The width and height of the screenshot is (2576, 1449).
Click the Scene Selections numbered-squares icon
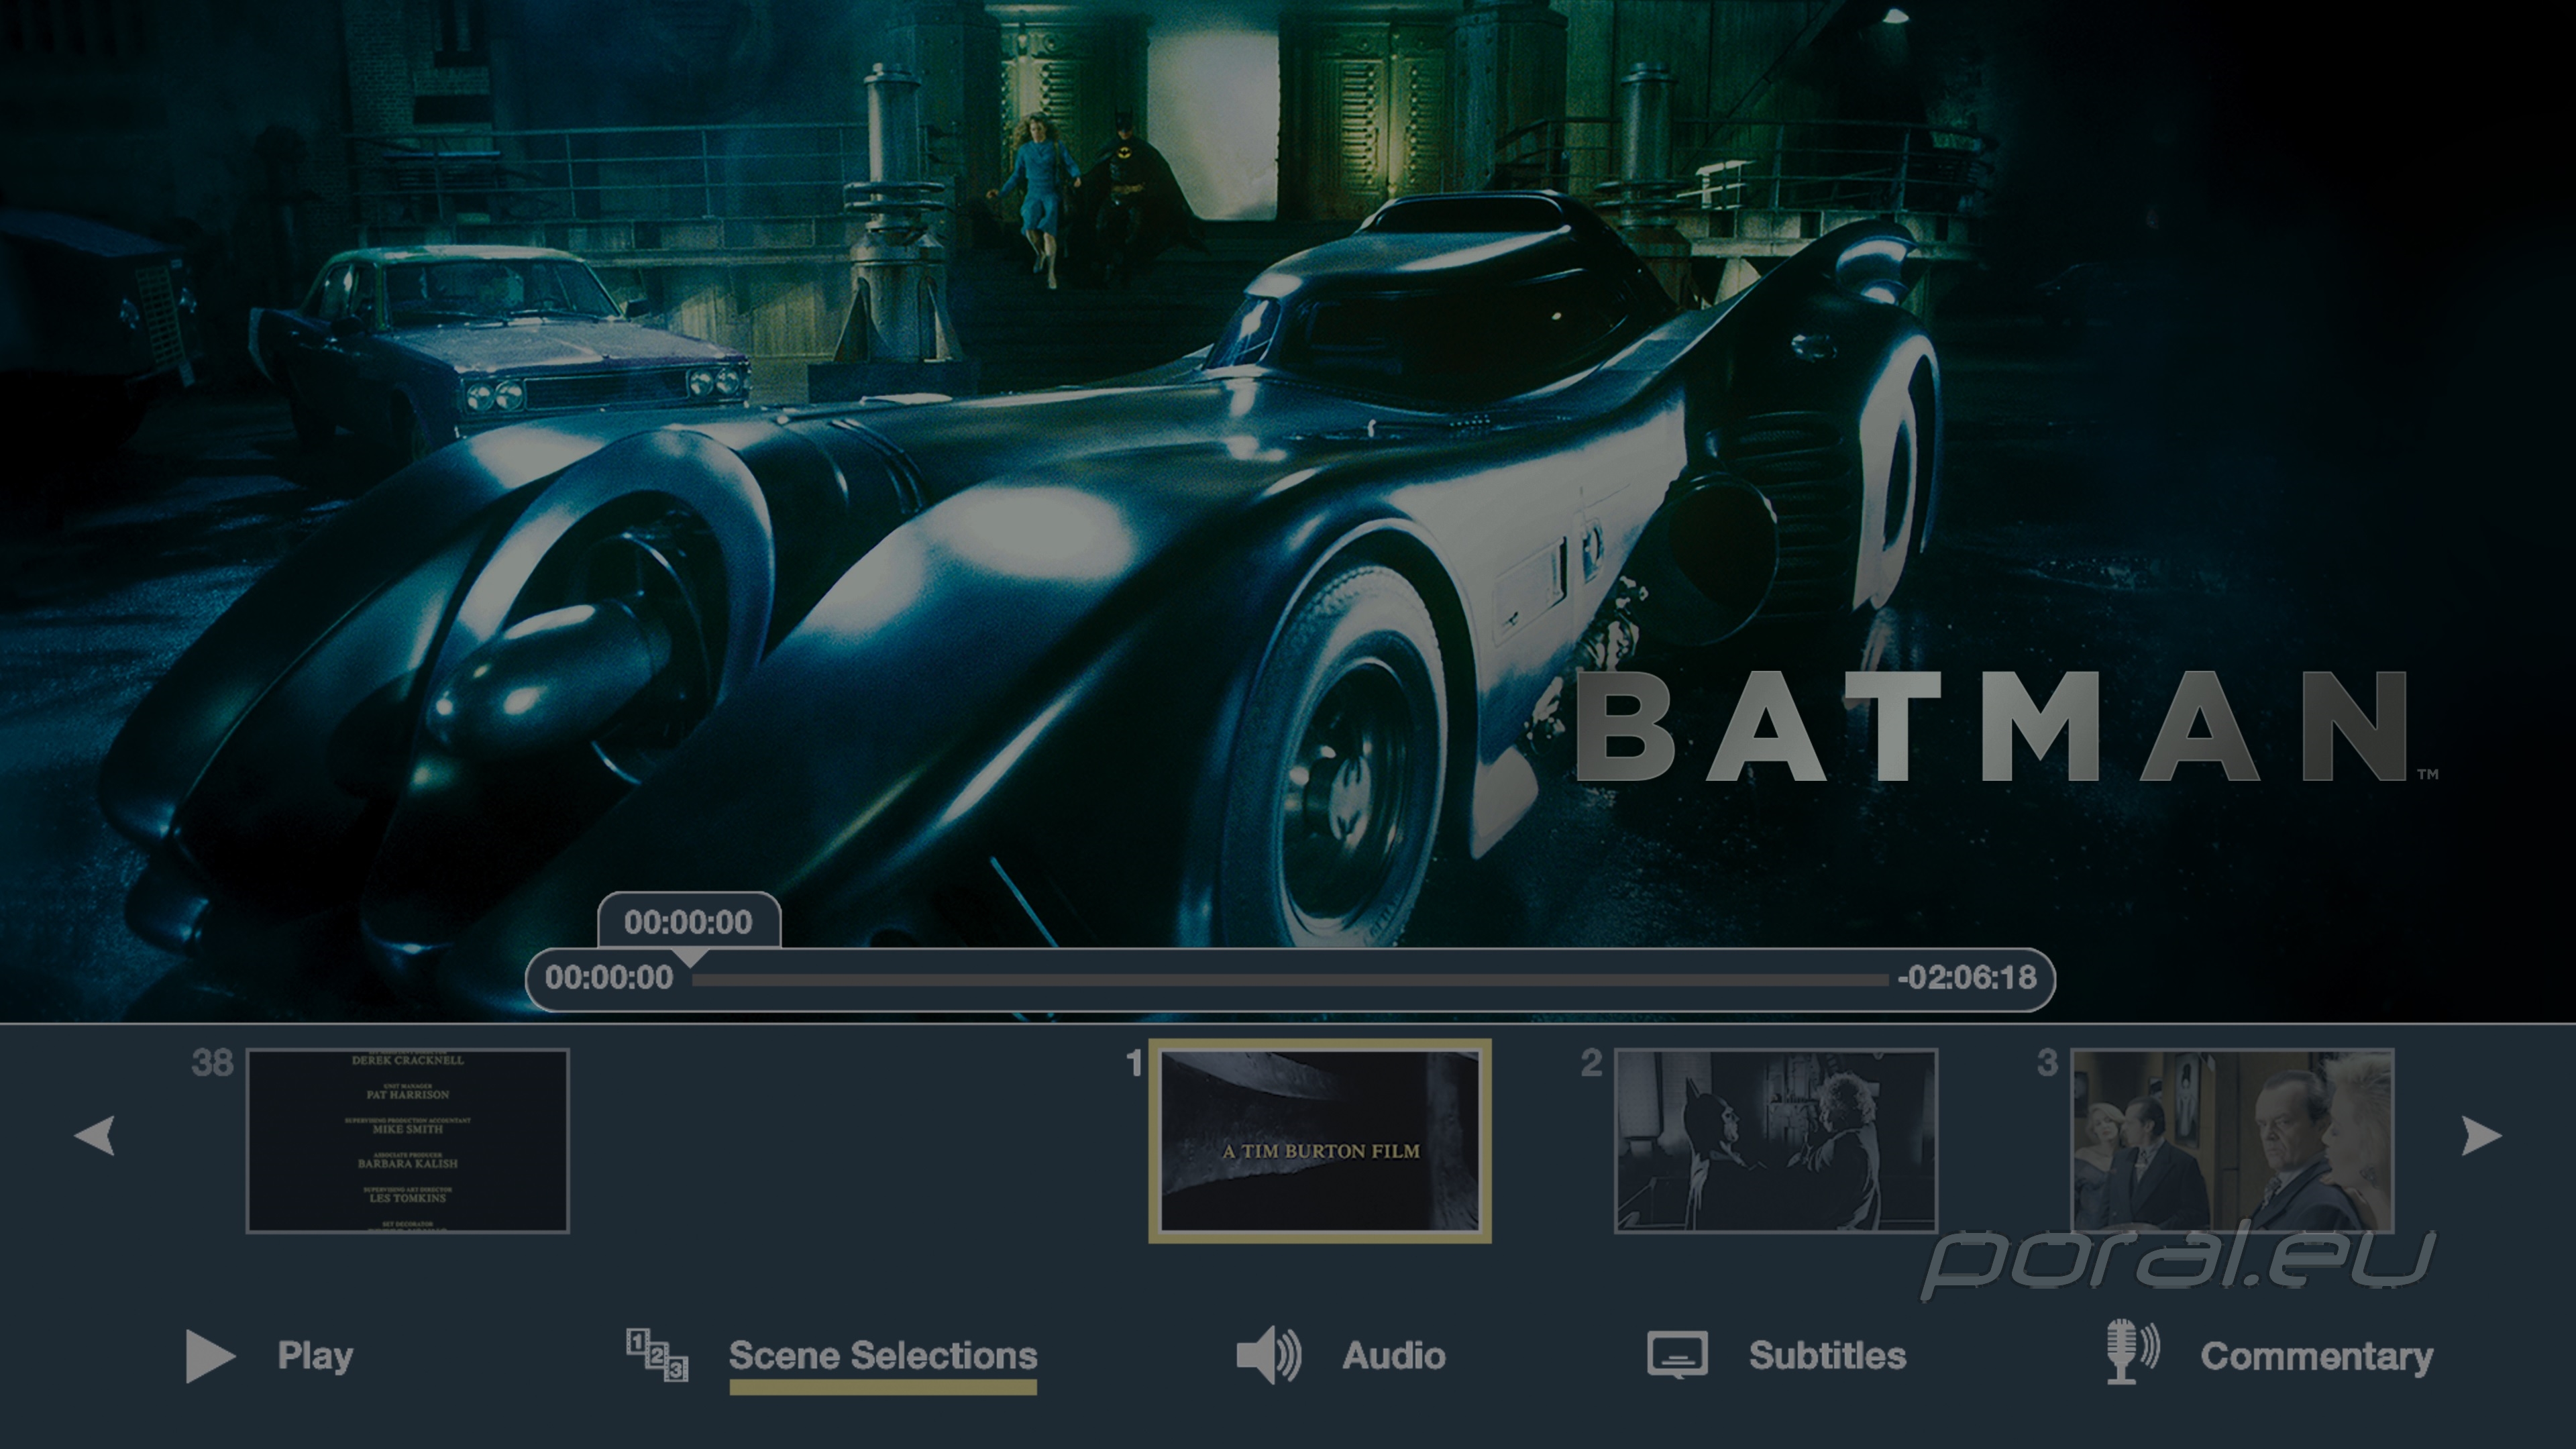[657, 1355]
